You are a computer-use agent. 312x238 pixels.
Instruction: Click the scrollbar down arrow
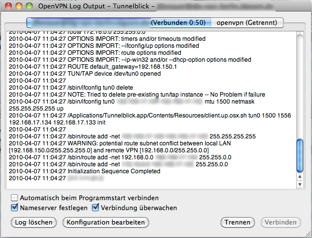tap(300, 185)
